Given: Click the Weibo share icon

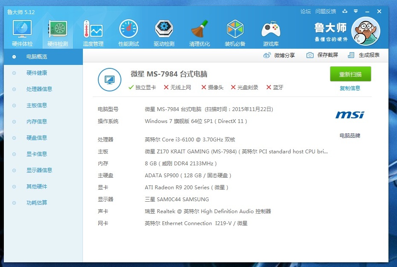Looking at the screenshot, I should click(x=267, y=55).
